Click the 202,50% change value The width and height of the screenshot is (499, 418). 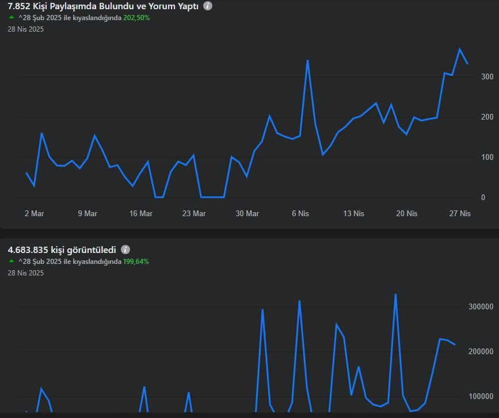[x=136, y=18]
